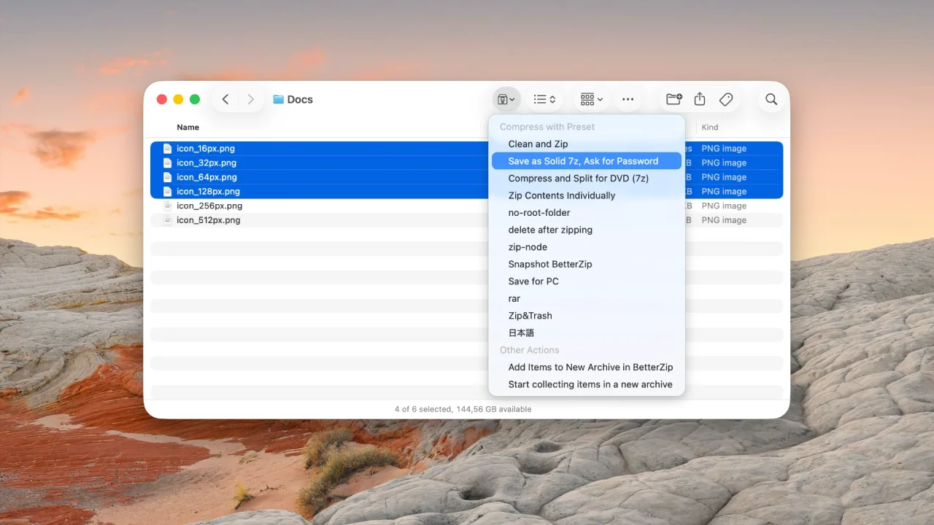Create a new folder
Image resolution: width=934 pixels, height=525 pixels.
point(674,99)
